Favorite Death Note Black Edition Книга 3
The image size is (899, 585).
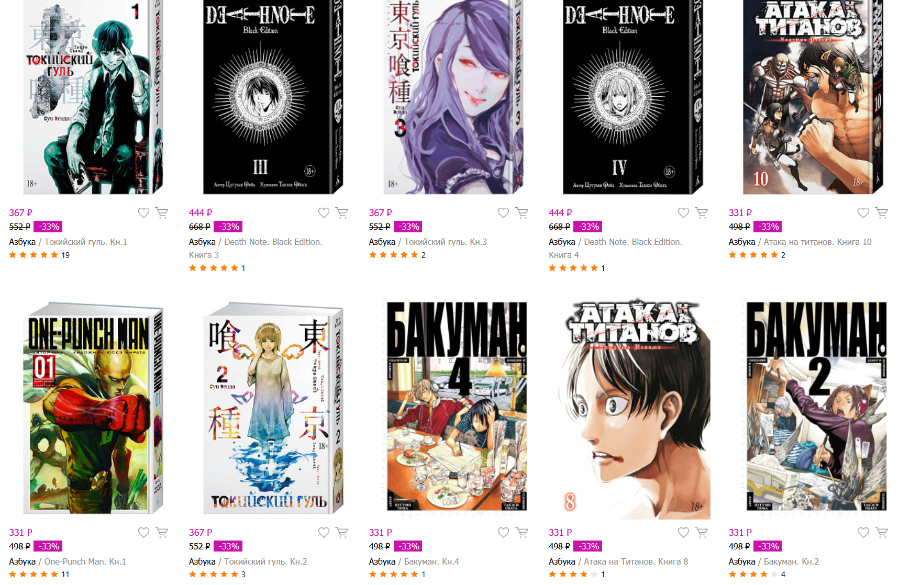[x=324, y=213]
